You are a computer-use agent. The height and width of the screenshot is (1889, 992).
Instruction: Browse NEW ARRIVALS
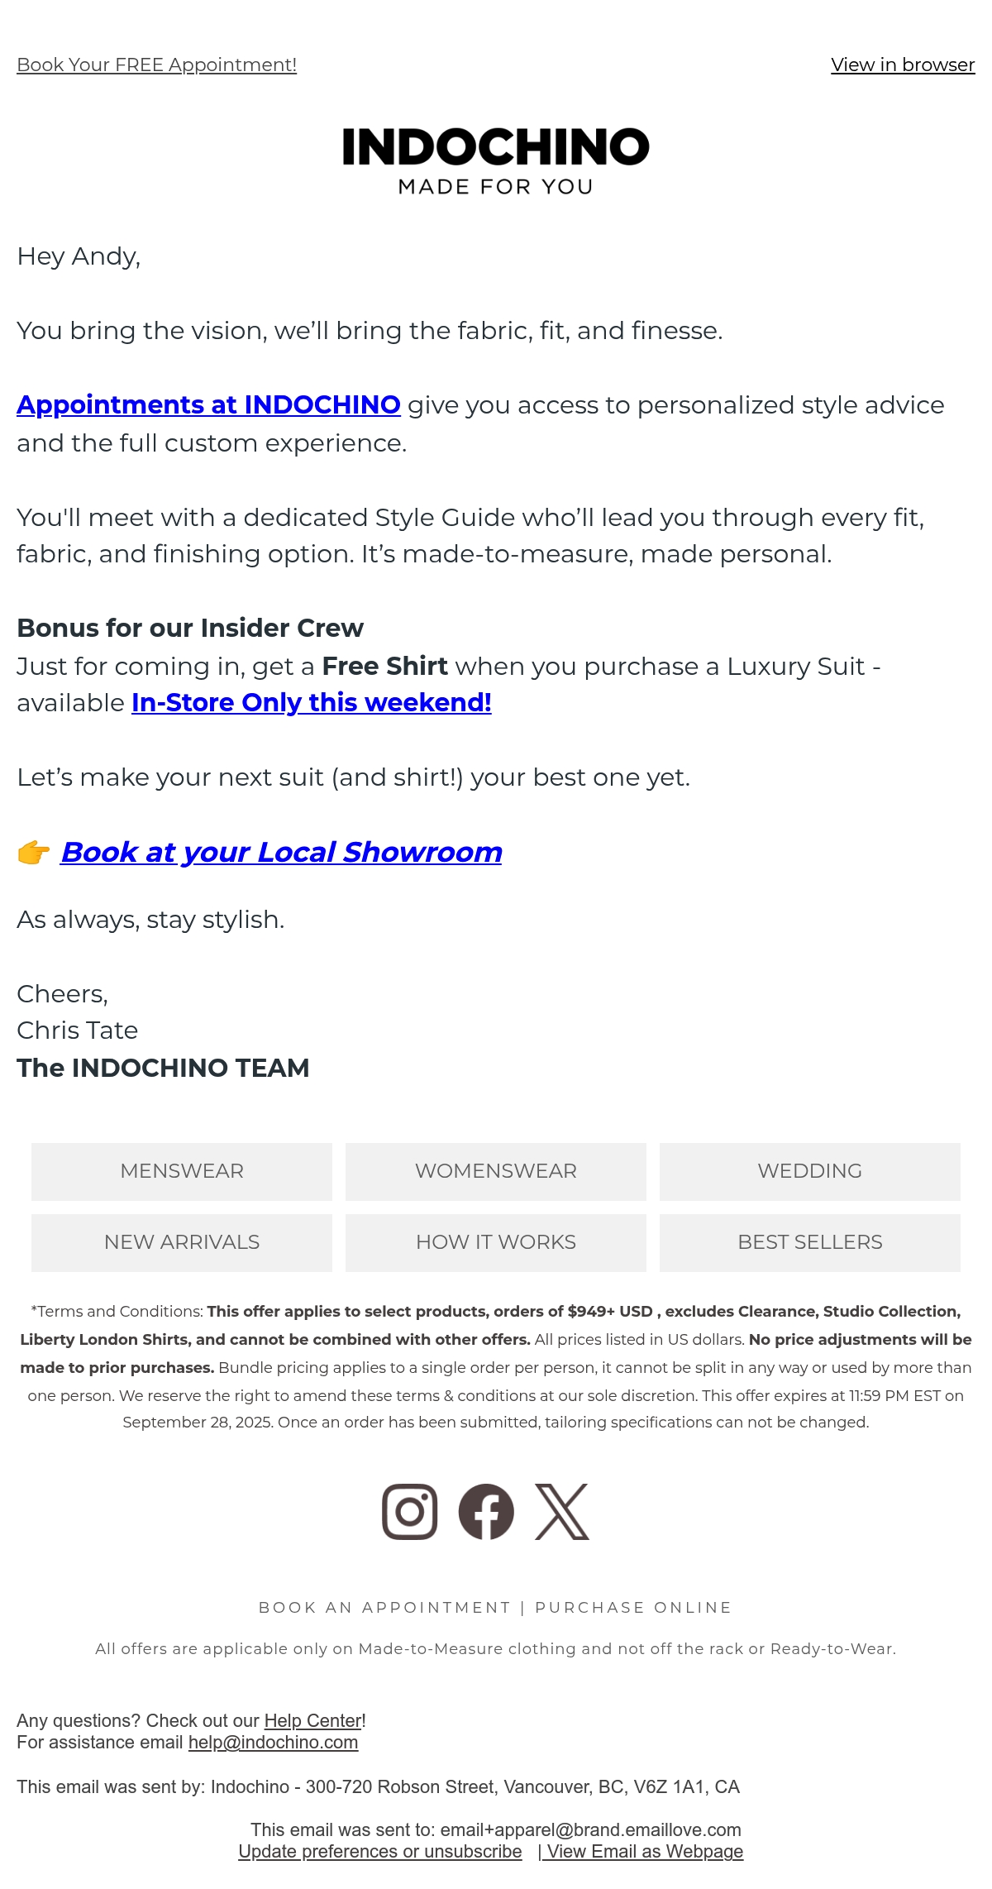[182, 1242]
